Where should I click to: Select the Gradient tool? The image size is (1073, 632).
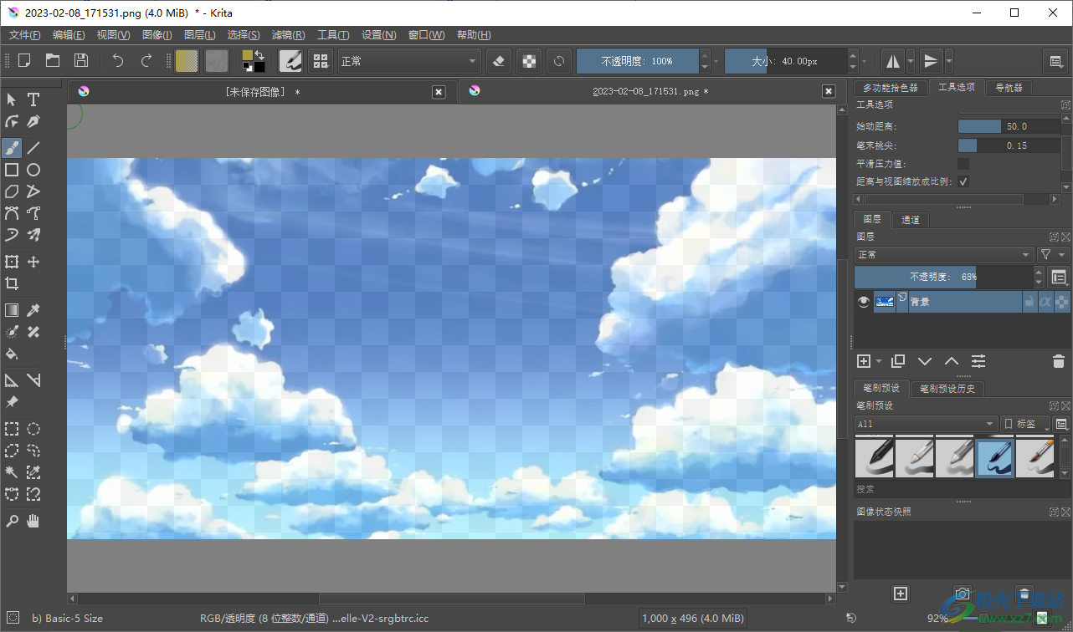12,310
